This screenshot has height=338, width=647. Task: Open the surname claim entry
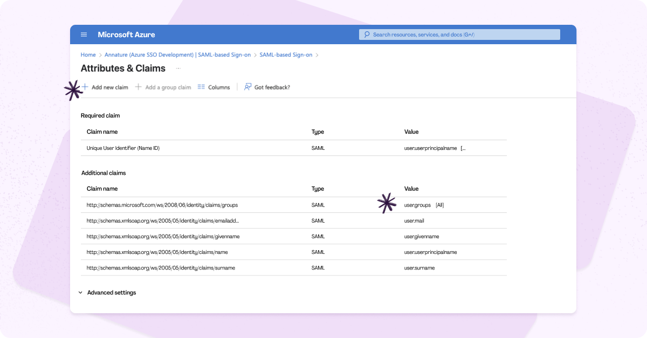pos(161,268)
